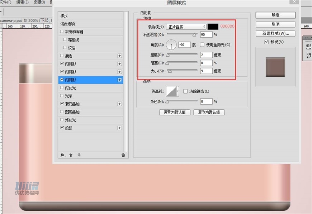
Task: Open the 混合模式 dropdown
Action: point(185,26)
